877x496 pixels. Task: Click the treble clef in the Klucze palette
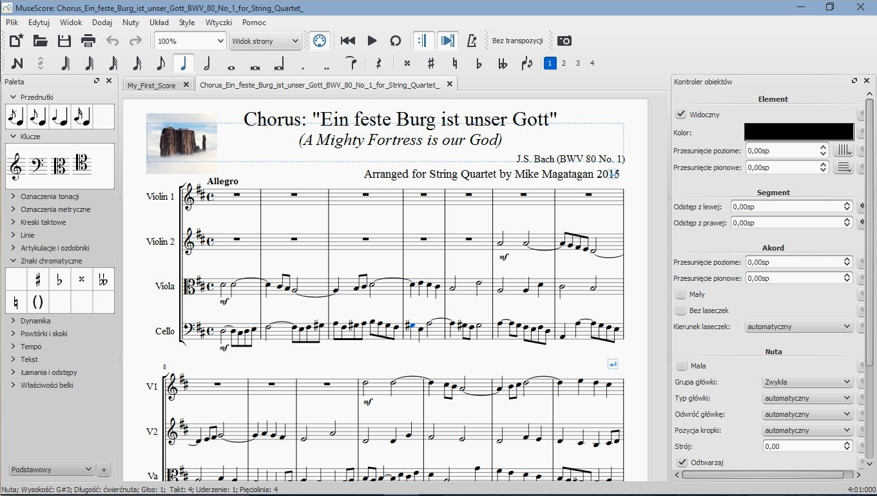(17, 167)
